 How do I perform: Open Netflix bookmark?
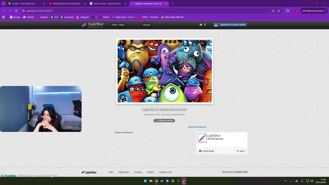coord(104,17)
